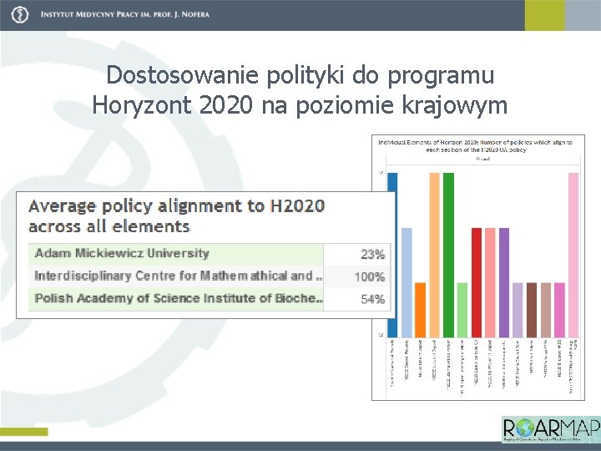Click the institute snake emblem logo
Viewport: 601px width, 451px height.
pos(19,15)
